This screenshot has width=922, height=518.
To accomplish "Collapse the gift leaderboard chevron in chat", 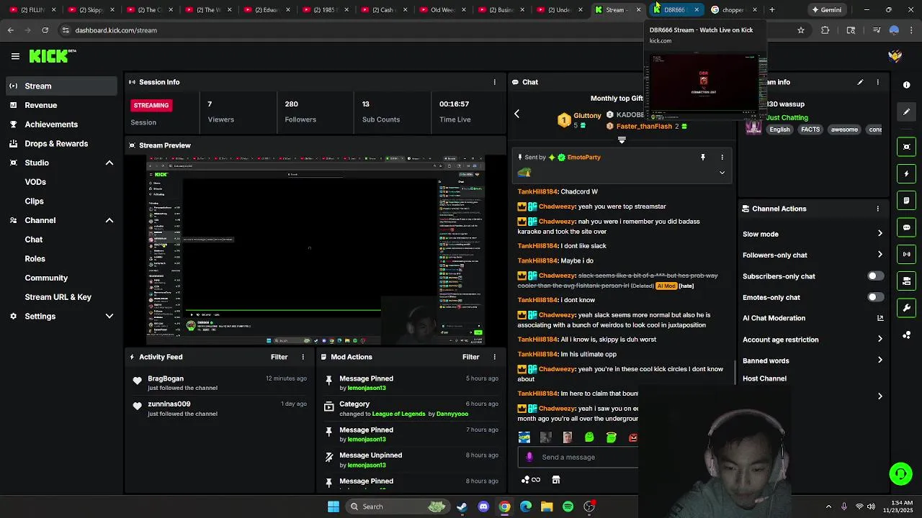I will pos(622,140).
